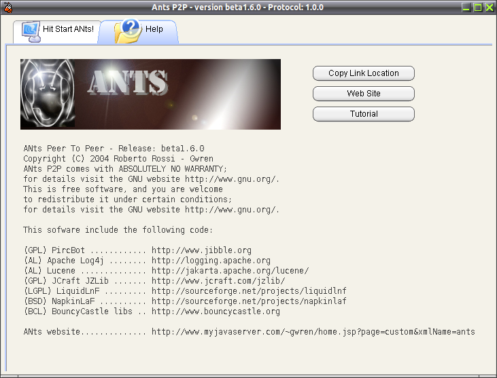Click the Copyright (C) 2004 Roberto Rossi line
The width and height of the screenshot is (497, 378).
(118, 159)
